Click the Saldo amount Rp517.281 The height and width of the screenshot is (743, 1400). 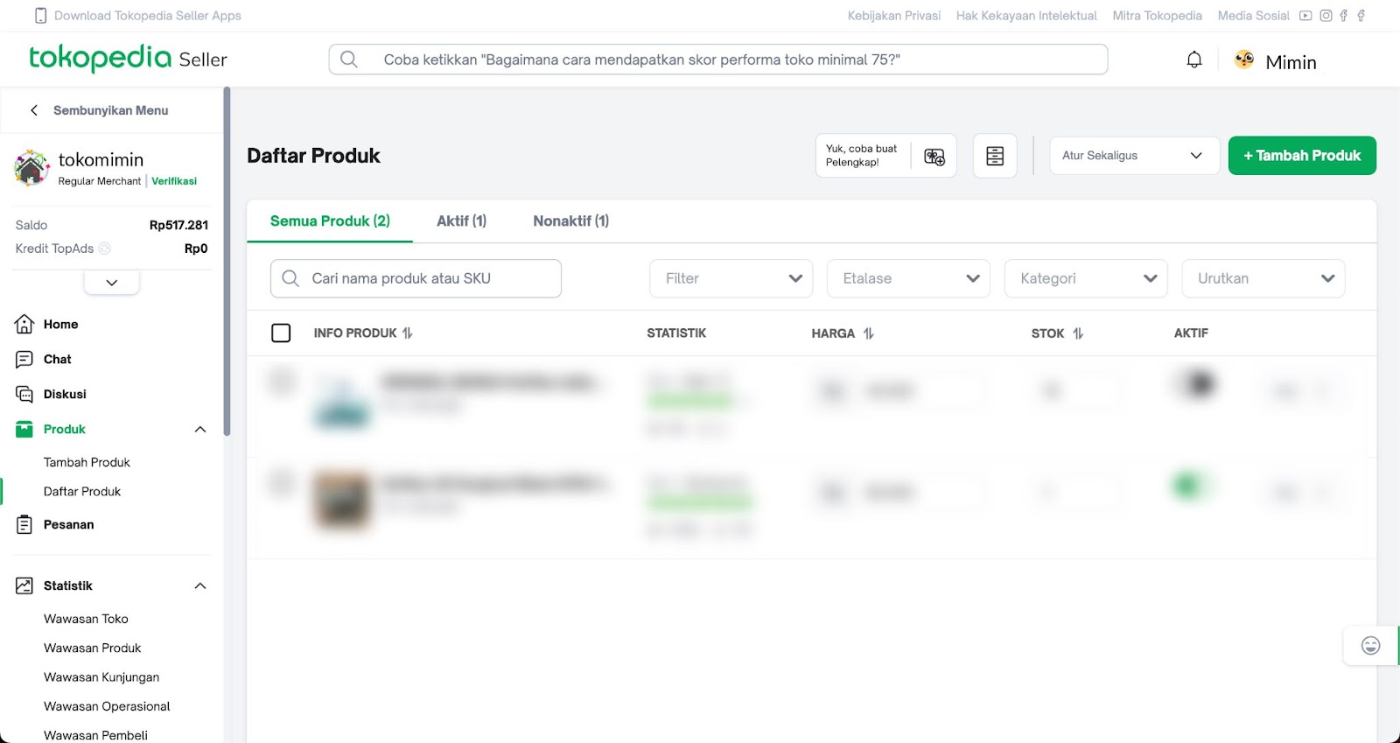pos(178,225)
